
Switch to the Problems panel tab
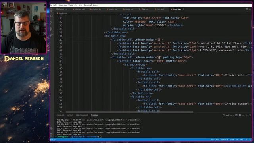click(x=60, y=115)
